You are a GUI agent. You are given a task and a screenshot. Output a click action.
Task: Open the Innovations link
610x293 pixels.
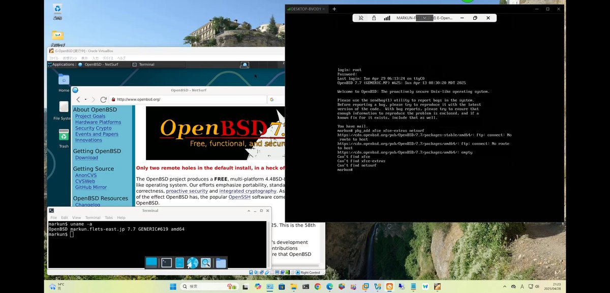point(88,140)
